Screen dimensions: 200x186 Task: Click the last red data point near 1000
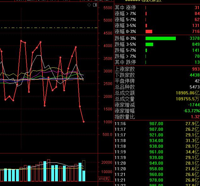(84, 122)
